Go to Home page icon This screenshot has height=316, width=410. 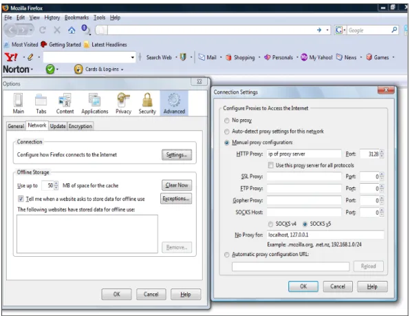coord(72,30)
